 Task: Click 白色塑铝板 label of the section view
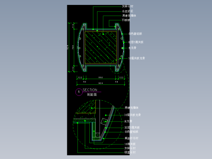[135, 34]
